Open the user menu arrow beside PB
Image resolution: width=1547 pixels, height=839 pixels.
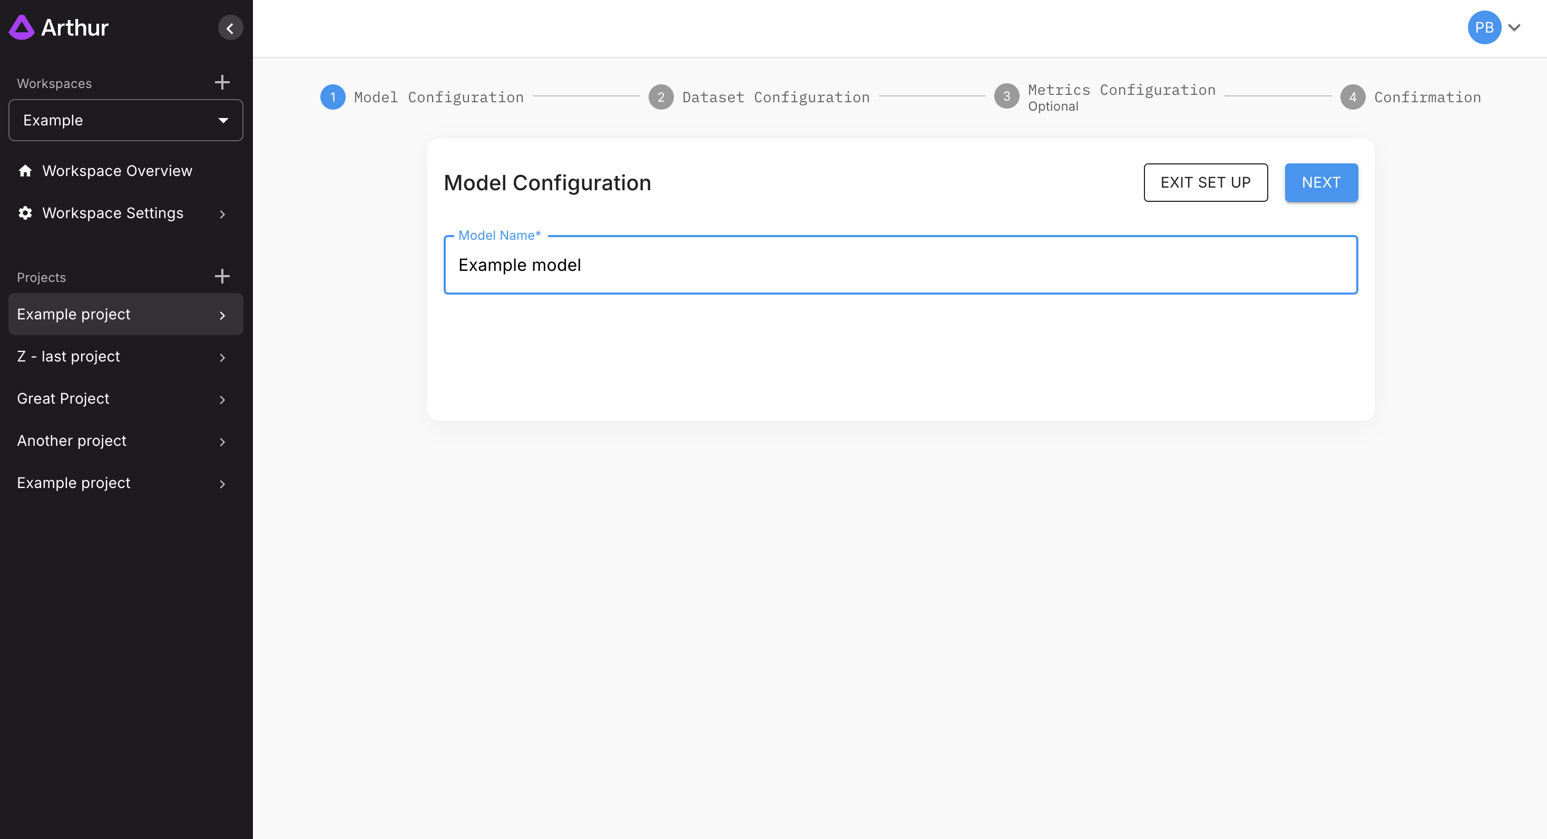coord(1514,27)
